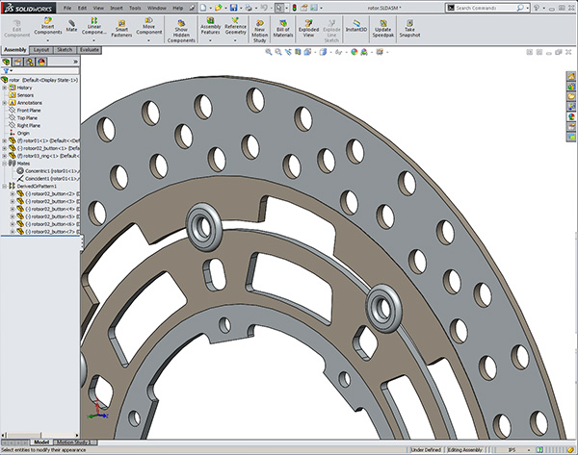This screenshot has width=578, height=455.
Task: Click the Open file icon
Action: point(219,8)
